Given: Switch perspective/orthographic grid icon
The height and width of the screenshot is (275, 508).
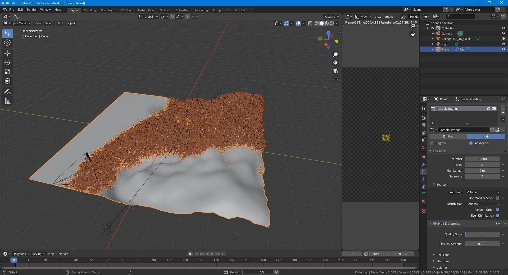Looking at the screenshot, I should 335,79.
